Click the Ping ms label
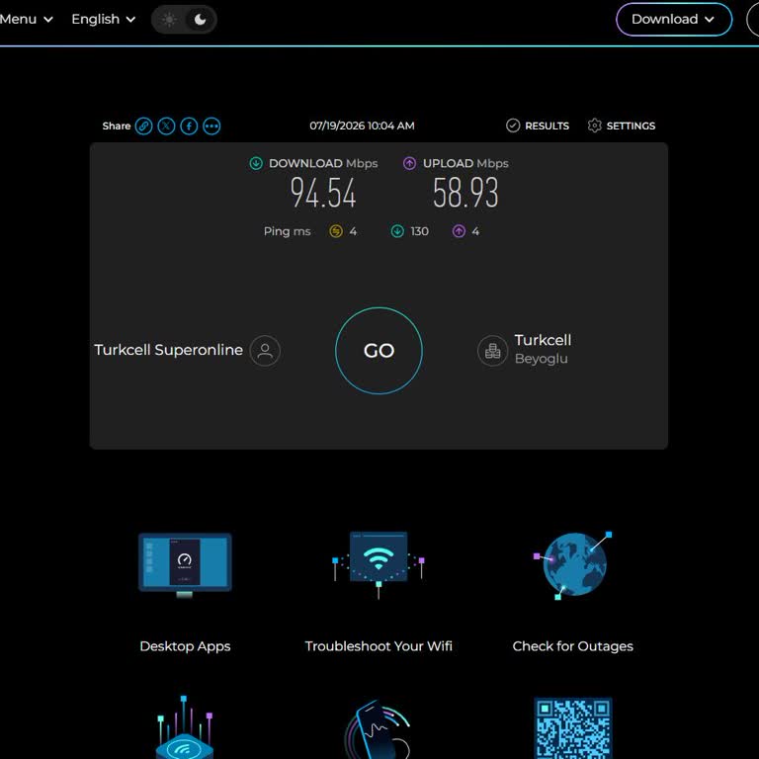The height and width of the screenshot is (759, 759). [x=287, y=231]
